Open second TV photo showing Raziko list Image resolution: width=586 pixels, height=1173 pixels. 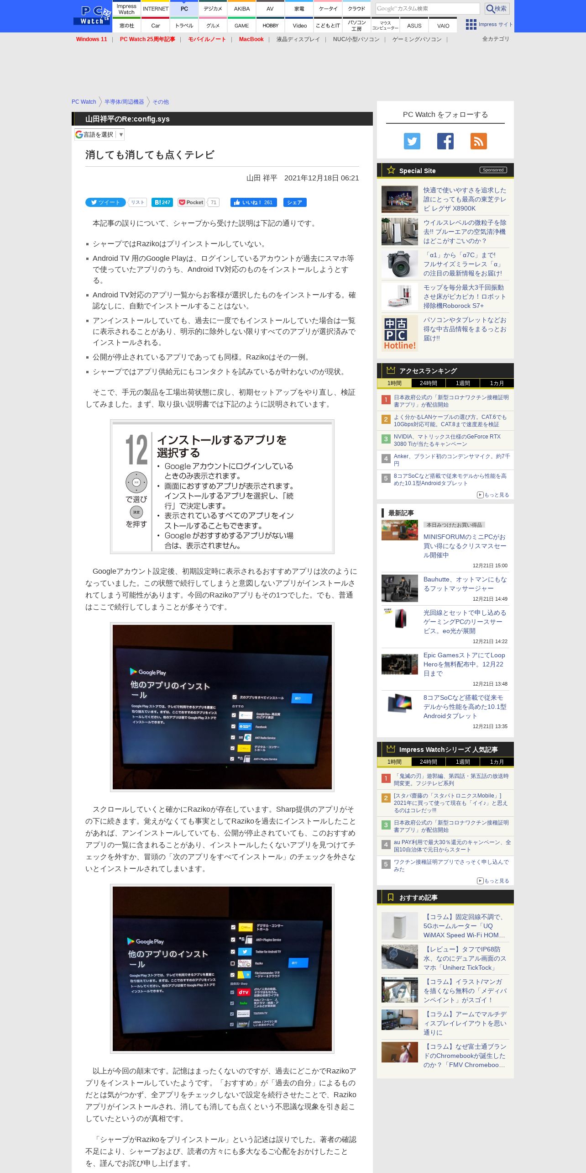click(222, 969)
